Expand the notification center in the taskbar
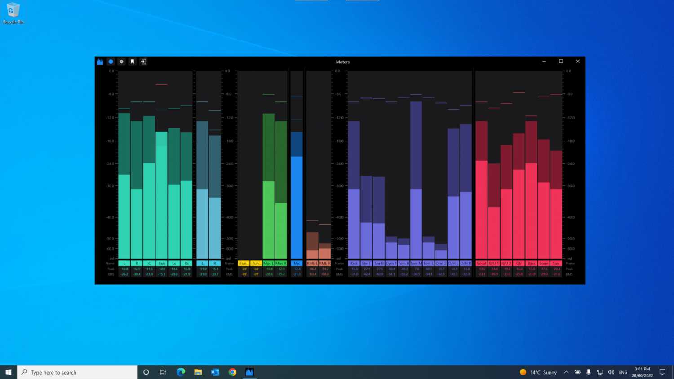The height and width of the screenshot is (379, 674). 662,372
